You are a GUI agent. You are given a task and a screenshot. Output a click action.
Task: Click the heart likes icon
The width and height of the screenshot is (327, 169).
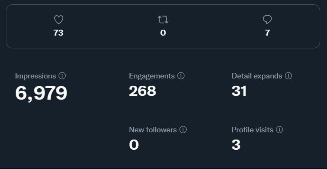click(59, 20)
